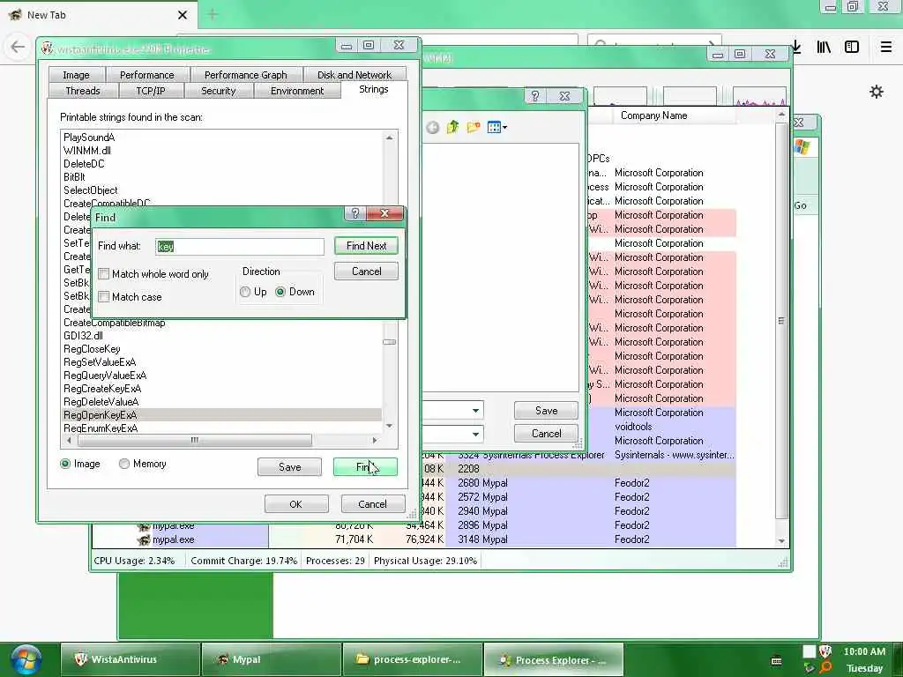Enable Match whole word only checkbox
The width and height of the screenshot is (903, 677).
coord(104,274)
